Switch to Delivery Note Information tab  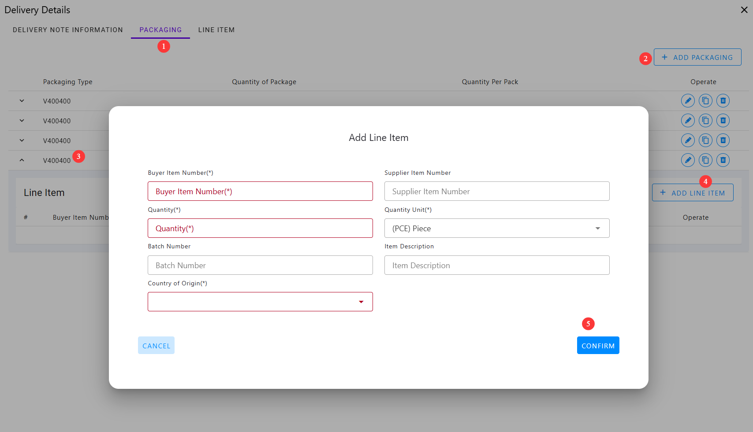(68, 30)
